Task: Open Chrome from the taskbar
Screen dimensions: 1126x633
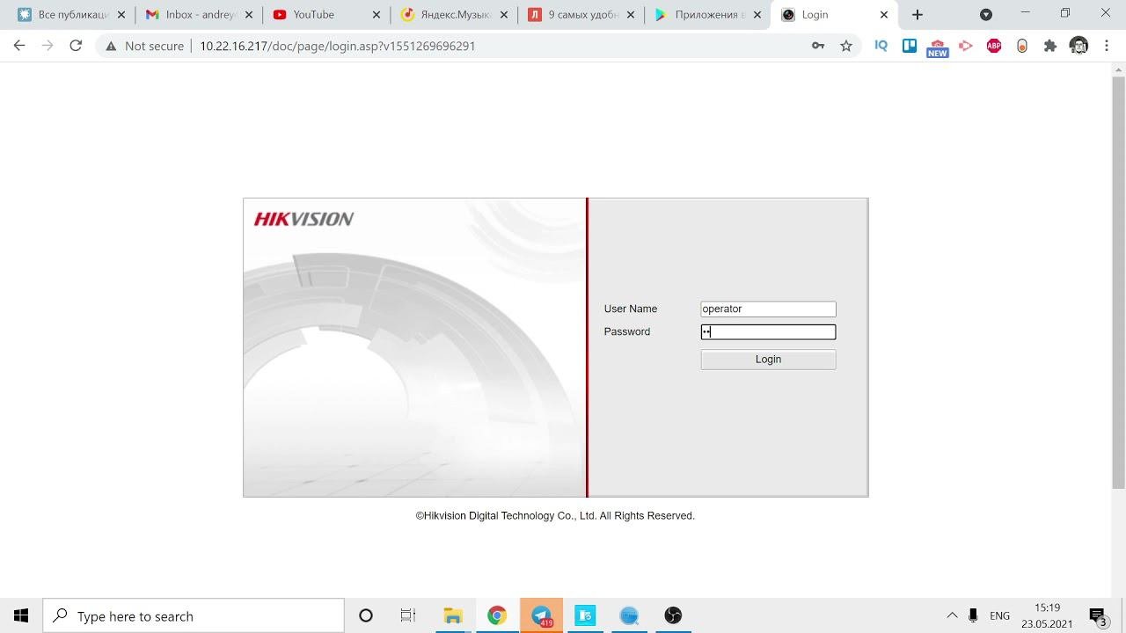Action: coord(497,615)
